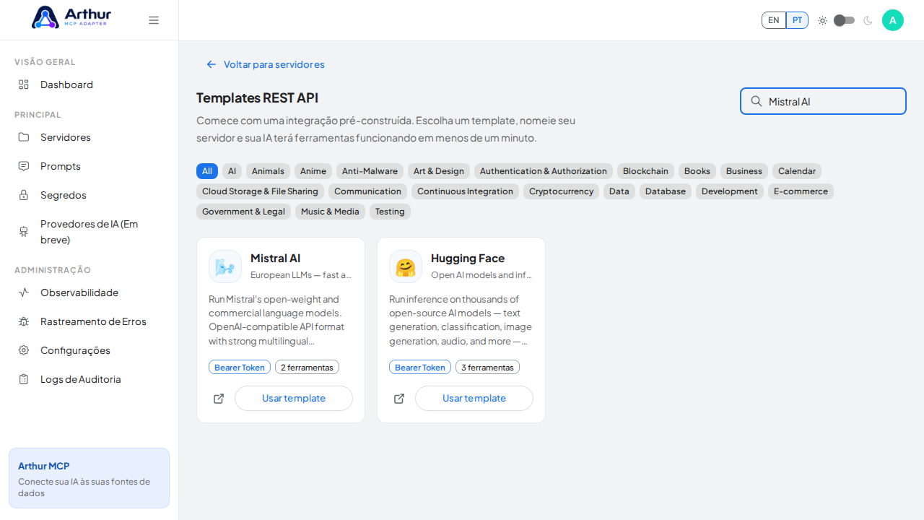Select Government & Legal filter

pos(243,212)
